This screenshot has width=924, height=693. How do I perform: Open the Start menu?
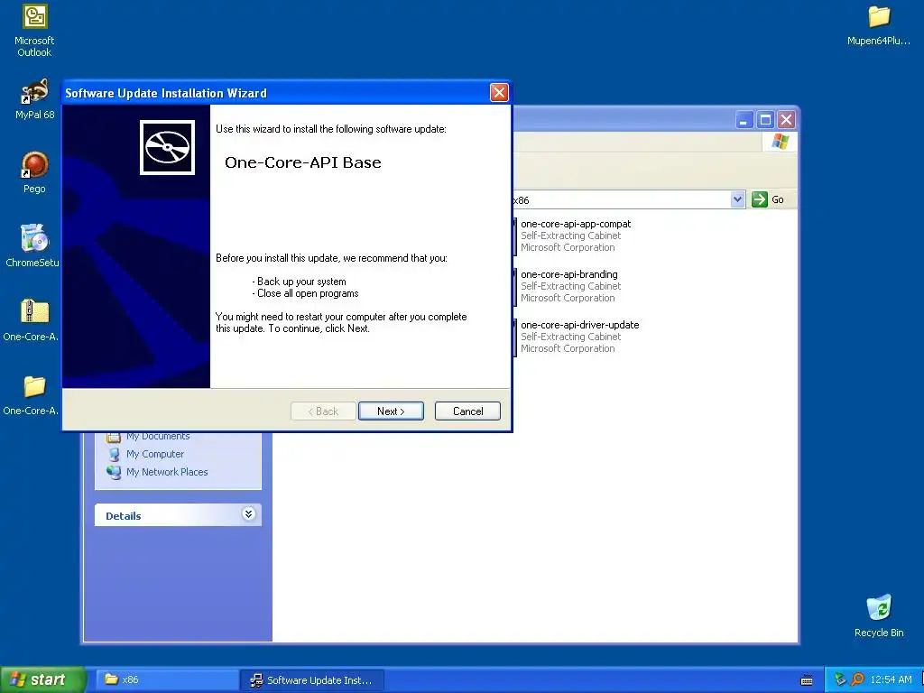click(x=42, y=679)
